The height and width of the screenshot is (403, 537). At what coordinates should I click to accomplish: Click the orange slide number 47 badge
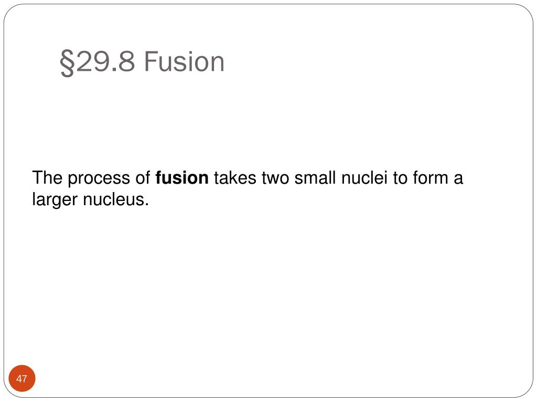[x=22, y=378]
